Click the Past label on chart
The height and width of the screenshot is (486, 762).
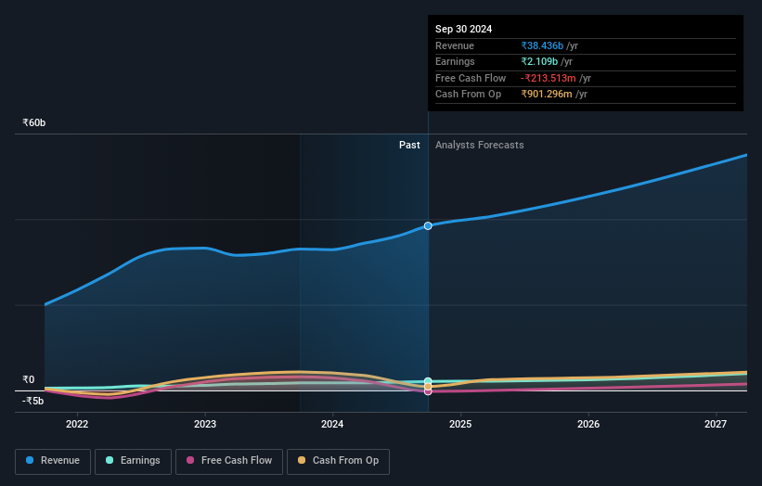click(x=409, y=146)
